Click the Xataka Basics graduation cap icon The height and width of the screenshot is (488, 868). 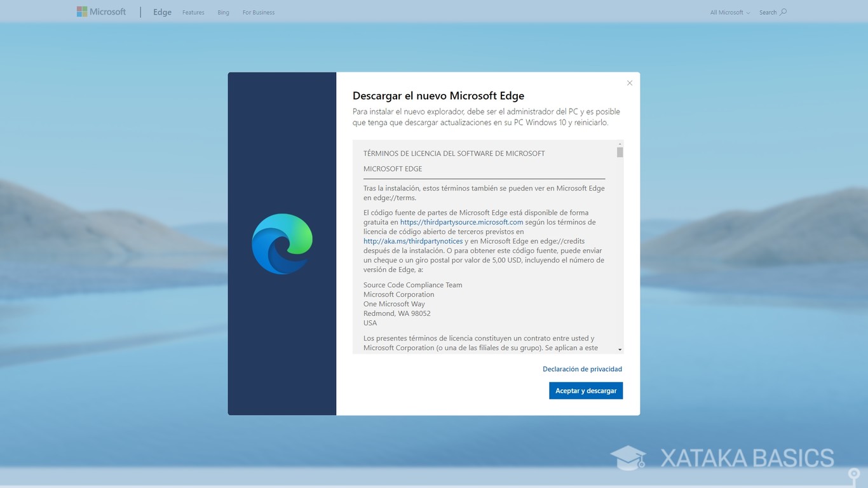[x=628, y=457]
